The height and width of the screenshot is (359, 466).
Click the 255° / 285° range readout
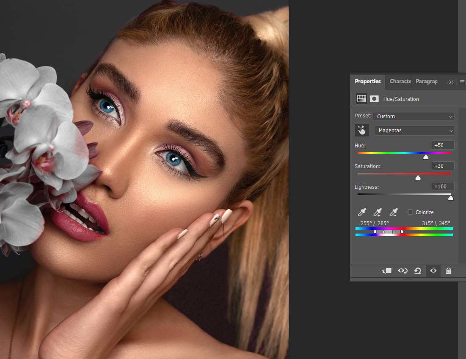(x=375, y=223)
